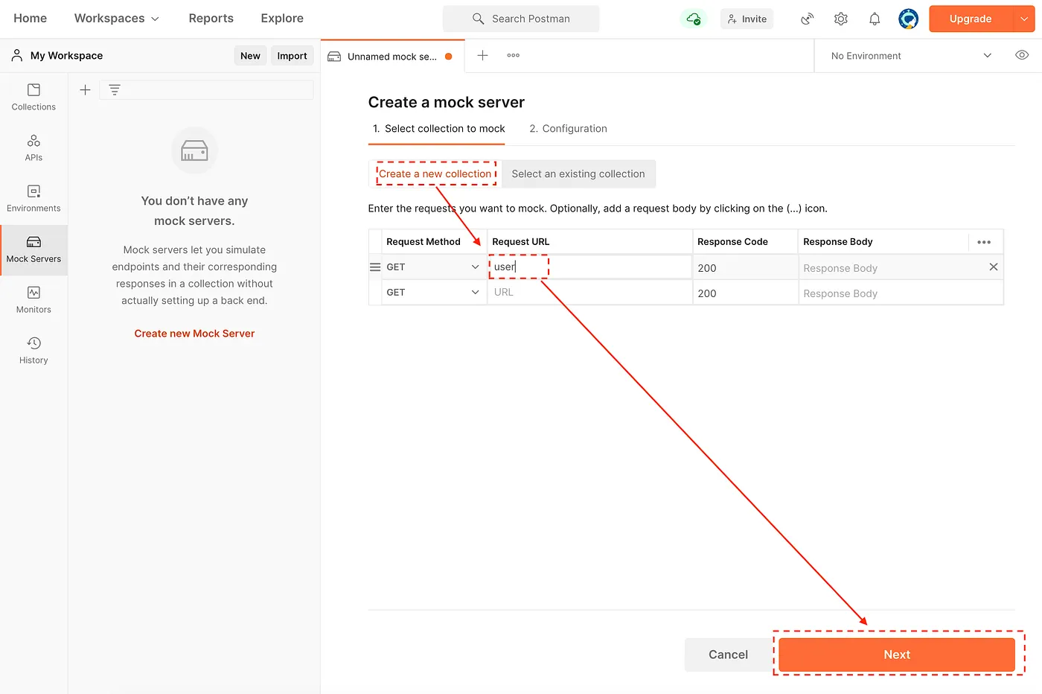
Task: Open the APIs sidebar panel
Action: coord(33,148)
